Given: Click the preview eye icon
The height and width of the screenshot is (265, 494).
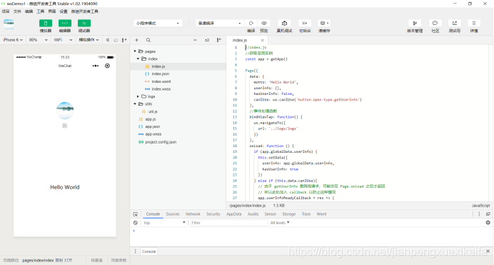Looking at the screenshot, I should 264,24.
